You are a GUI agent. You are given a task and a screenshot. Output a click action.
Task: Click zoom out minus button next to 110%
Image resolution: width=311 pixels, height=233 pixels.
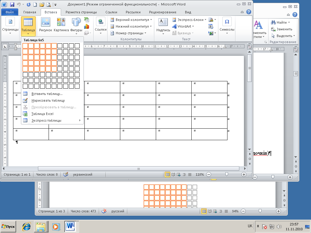208,174
